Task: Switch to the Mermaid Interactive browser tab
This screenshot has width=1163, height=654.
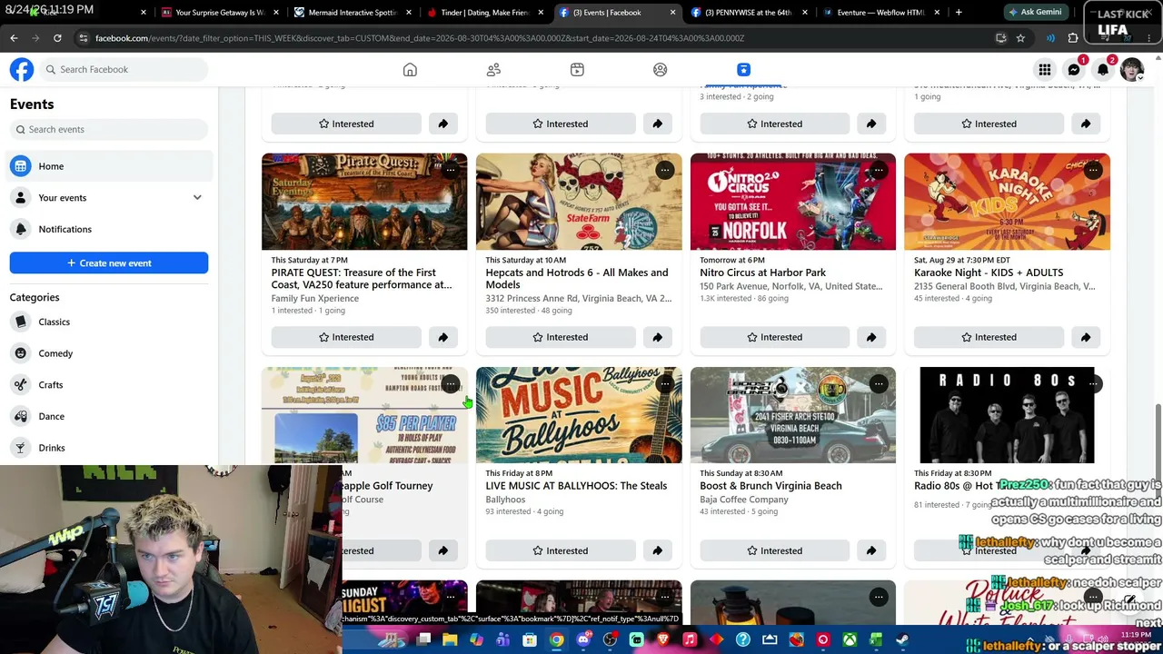Action: click(x=353, y=13)
